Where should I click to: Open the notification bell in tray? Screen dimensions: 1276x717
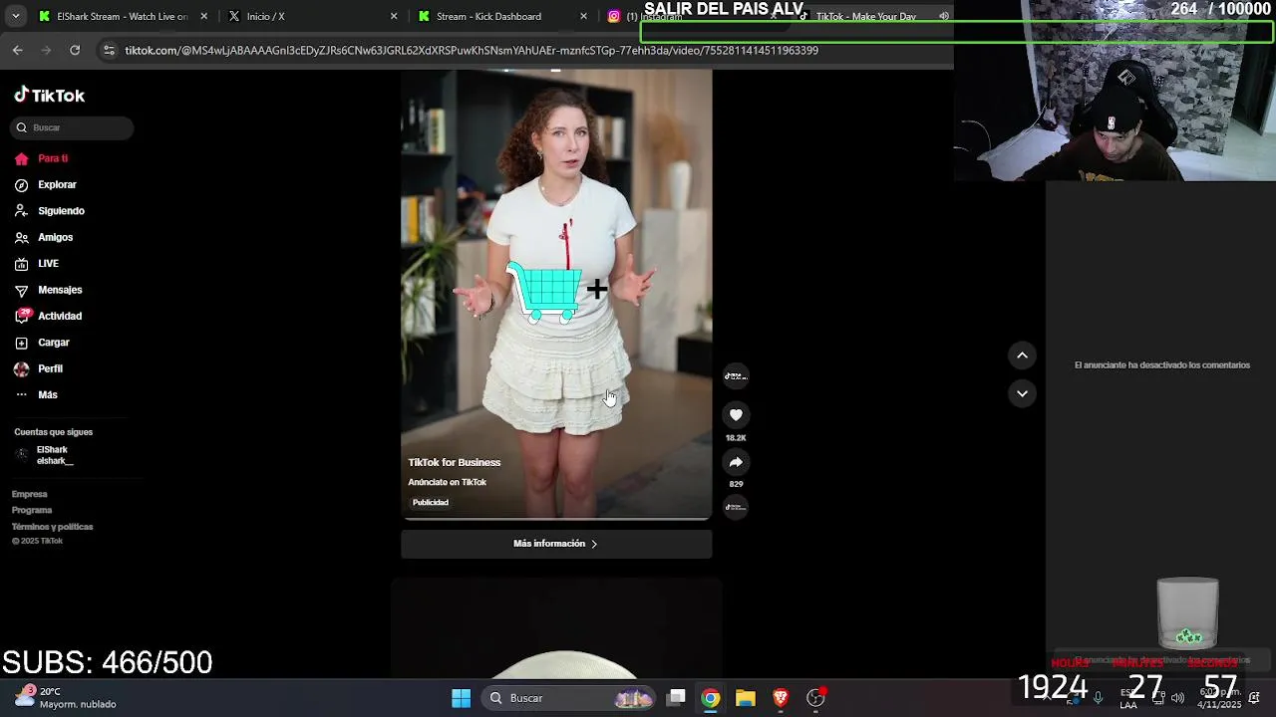click(x=1254, y=697)
